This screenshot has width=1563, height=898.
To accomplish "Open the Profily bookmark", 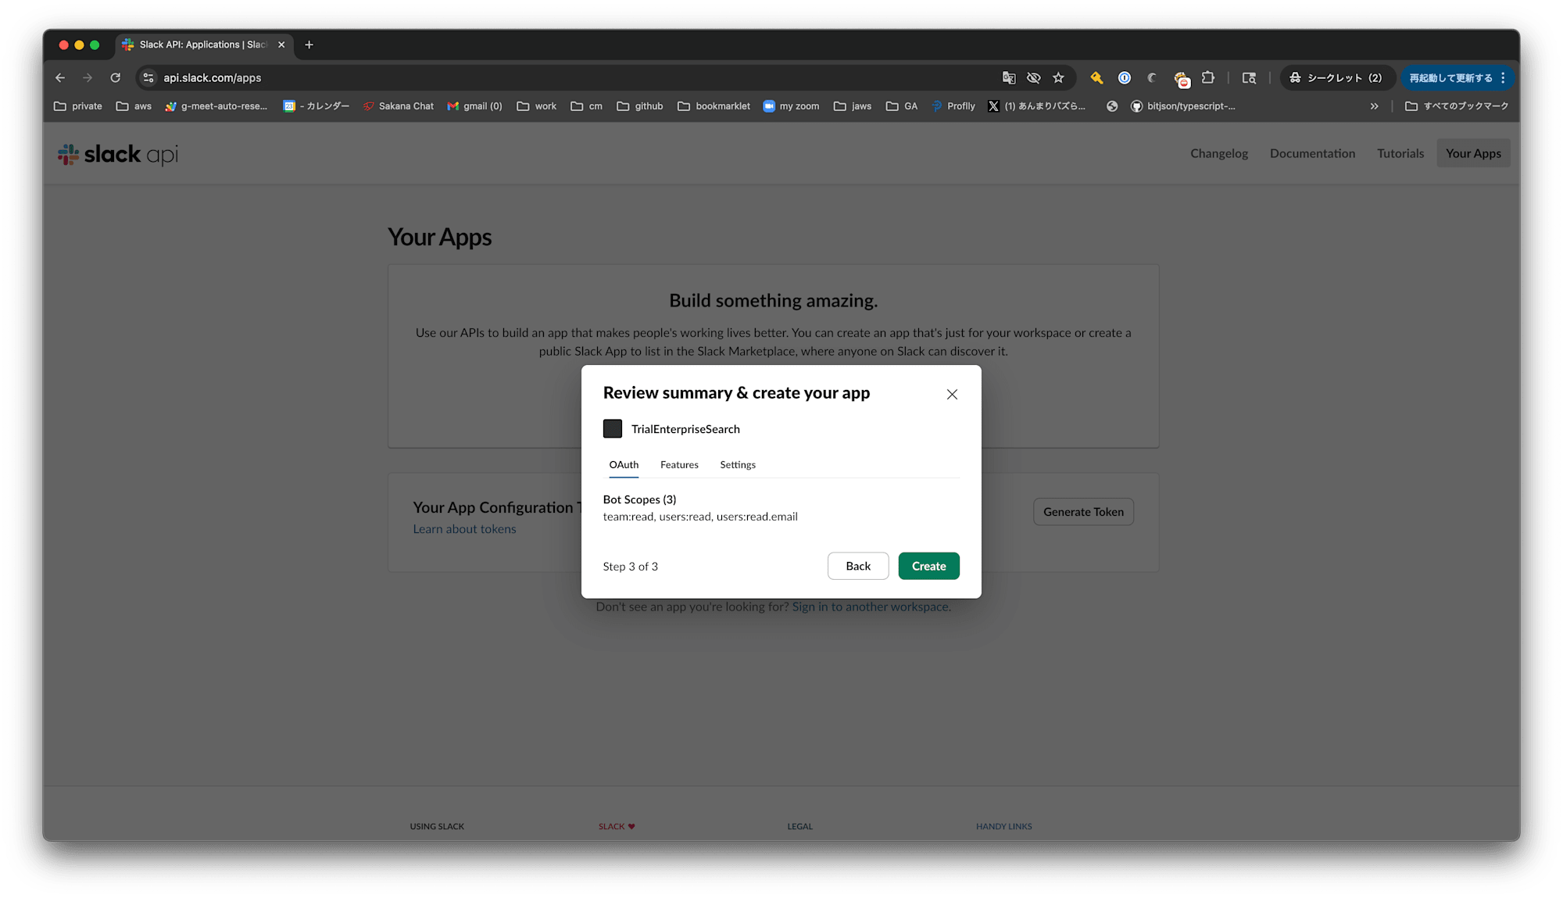I will click(953, 106).
